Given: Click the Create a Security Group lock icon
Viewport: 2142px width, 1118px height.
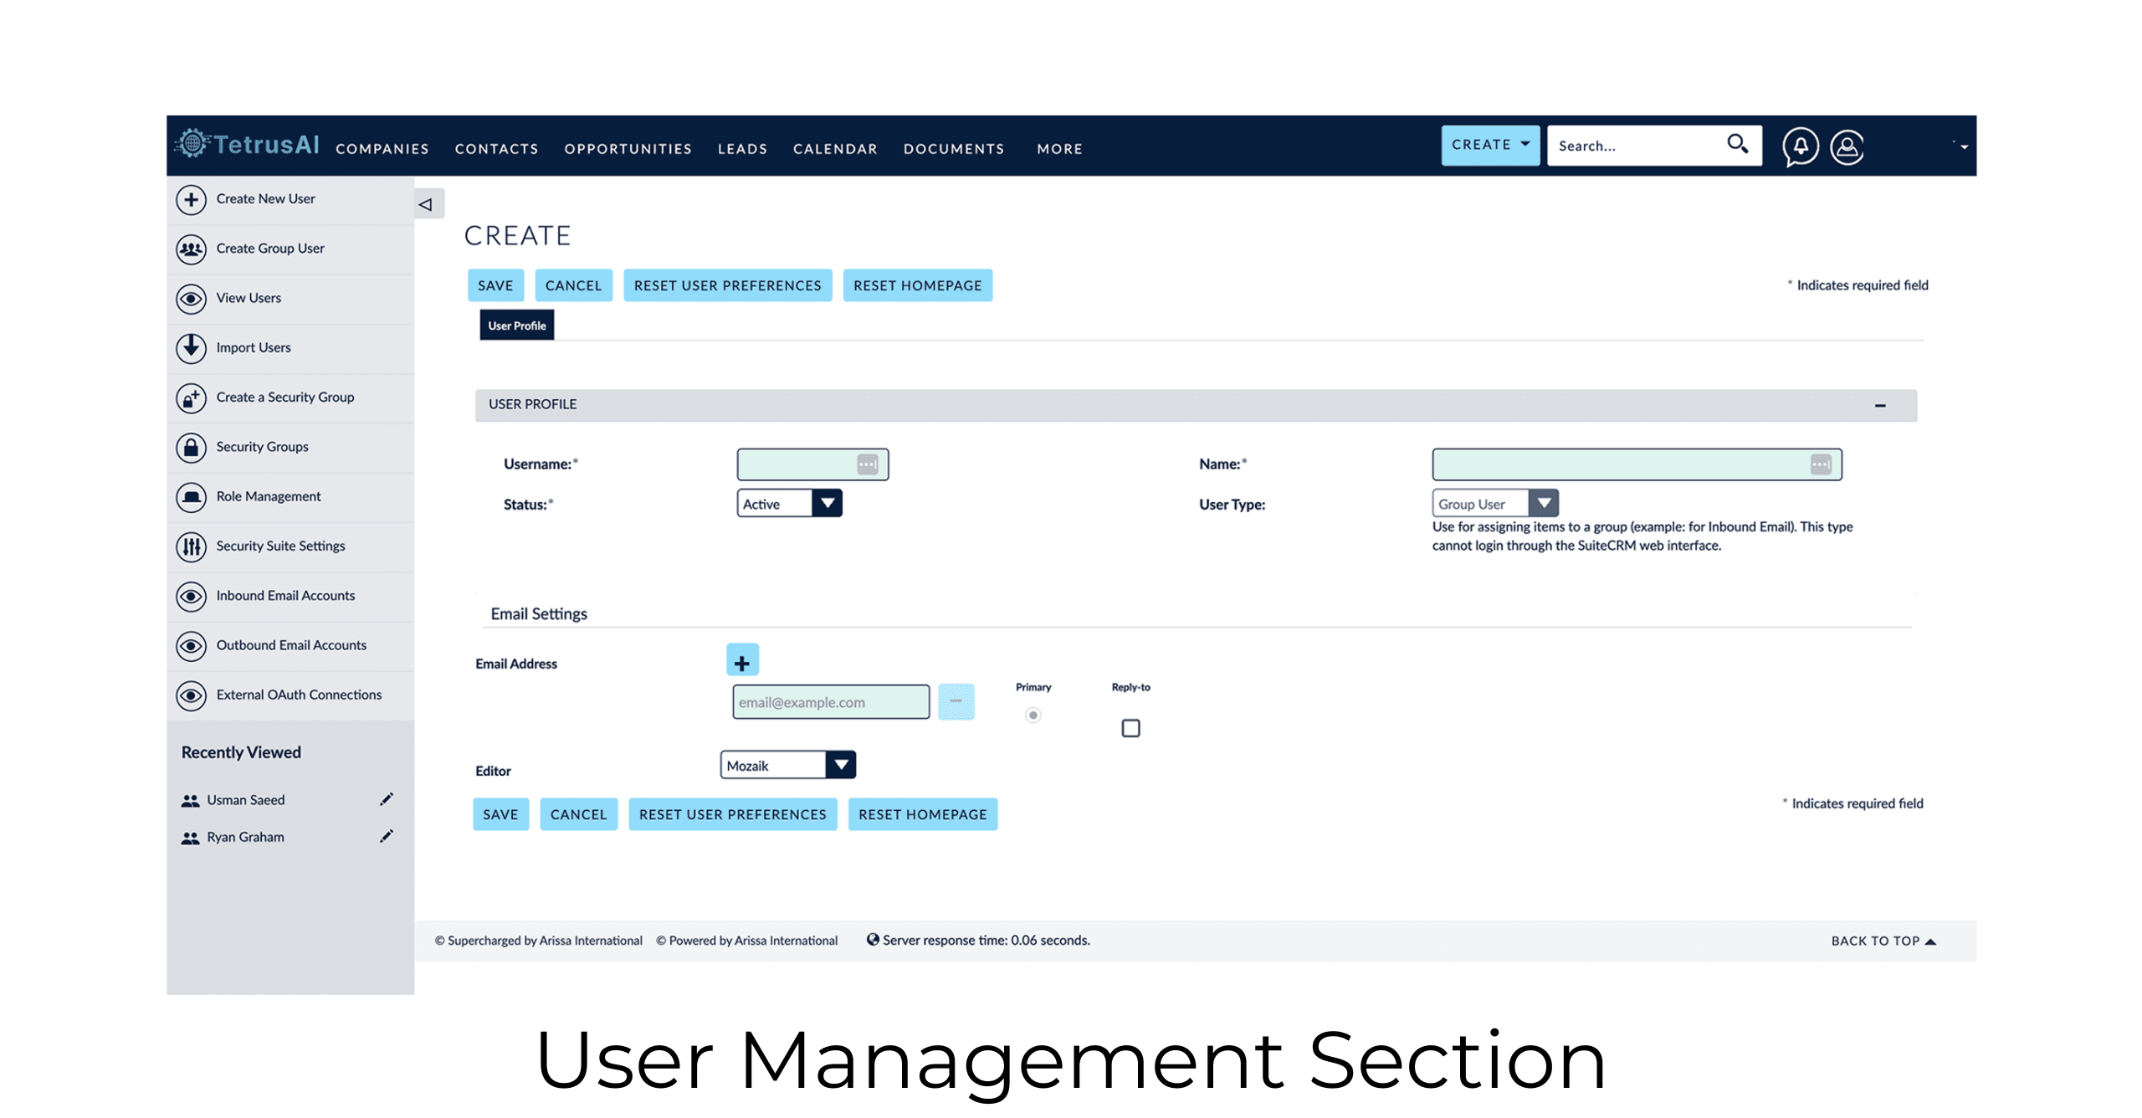Looking at the screenshot, I should tap(191, 397).
